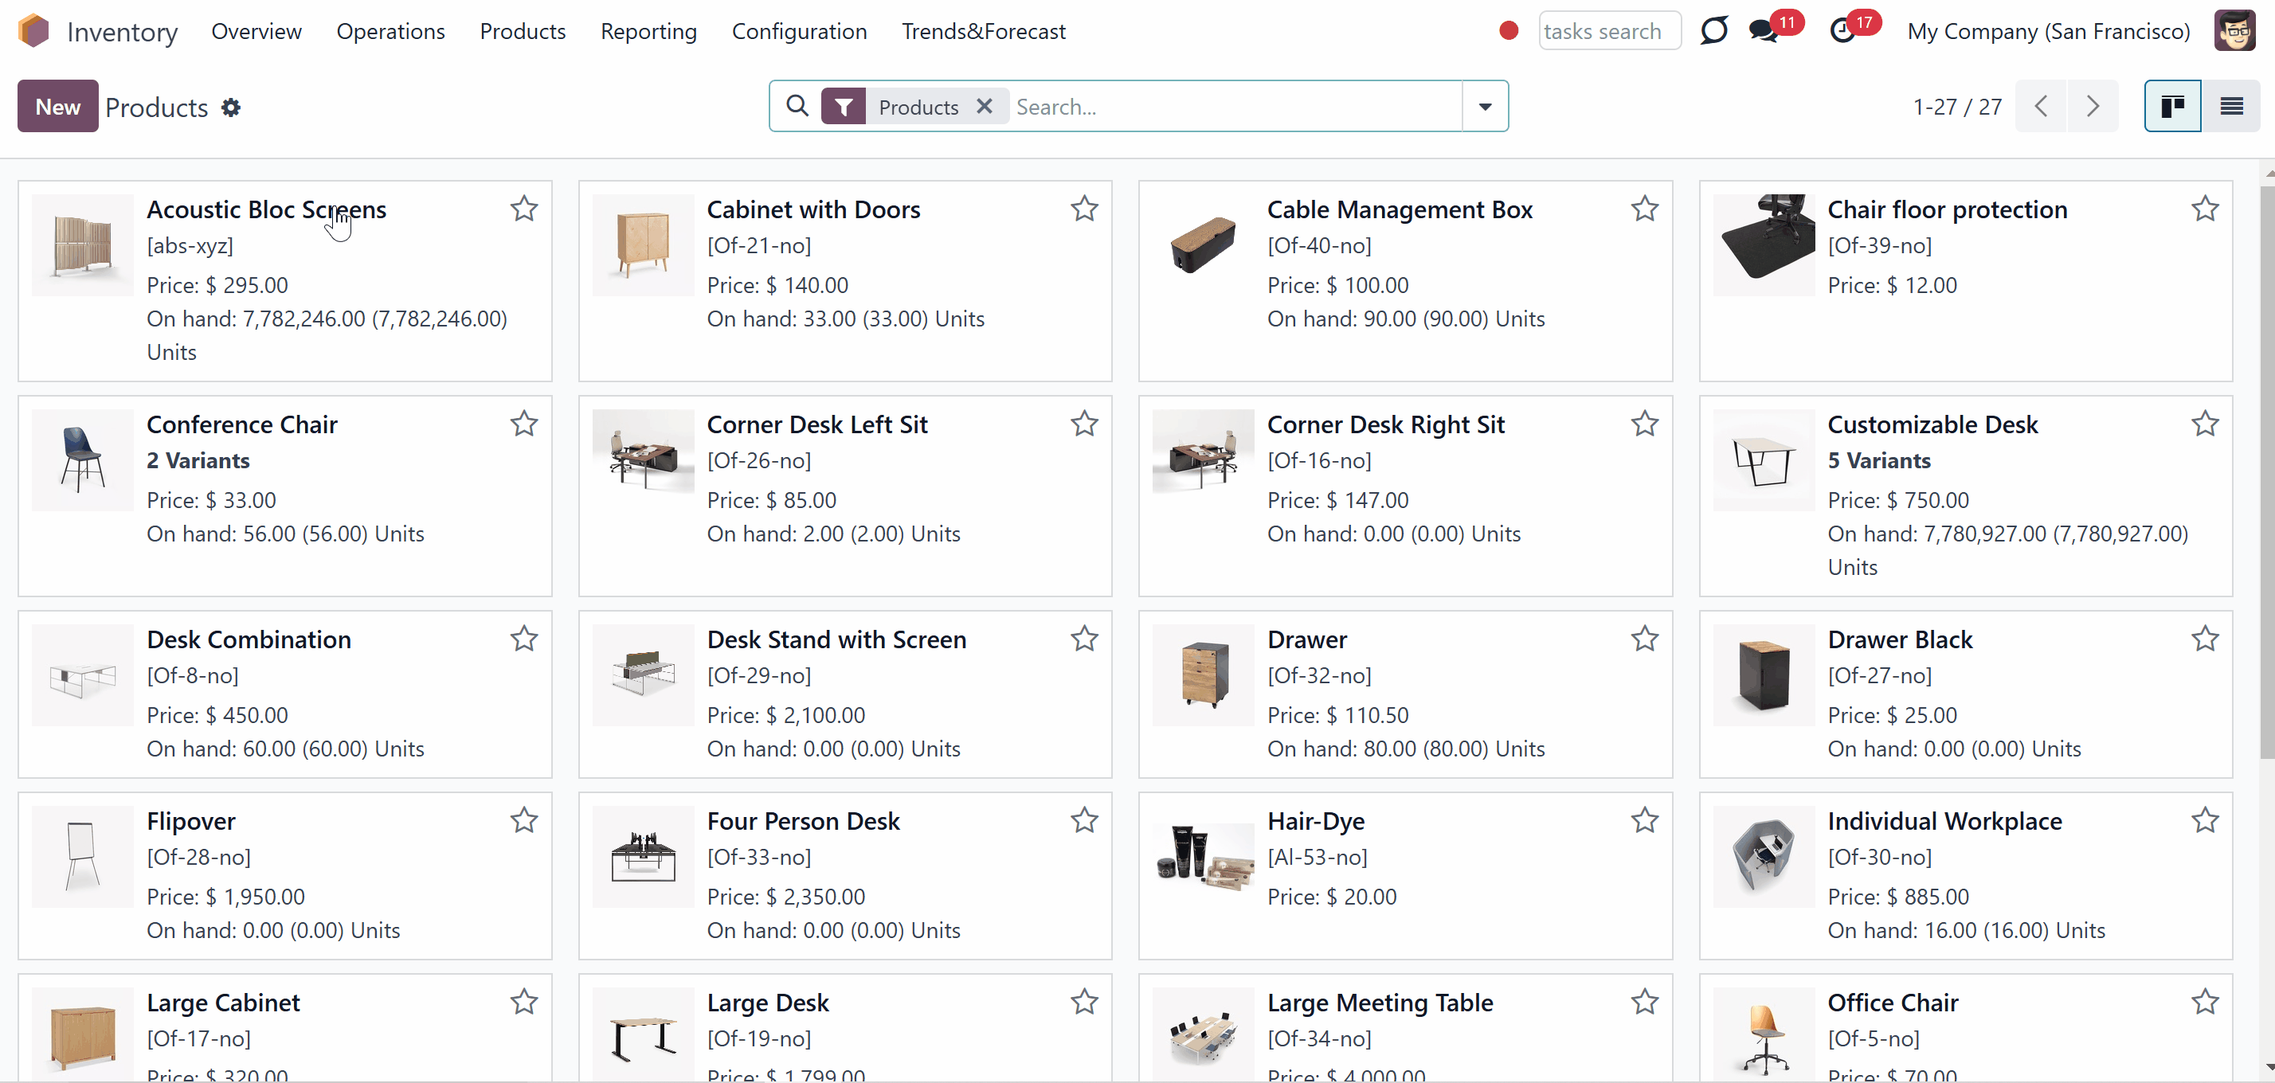Switch to kanban view icon
This screenshot has width=2275, height=1083.
[x=2172, y=106]
